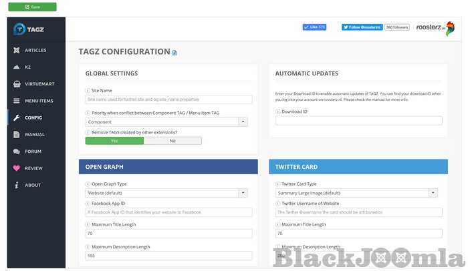Click the Follow @roosterznl Twitter button
The image size is (468, 271).
tap(362, 27)
